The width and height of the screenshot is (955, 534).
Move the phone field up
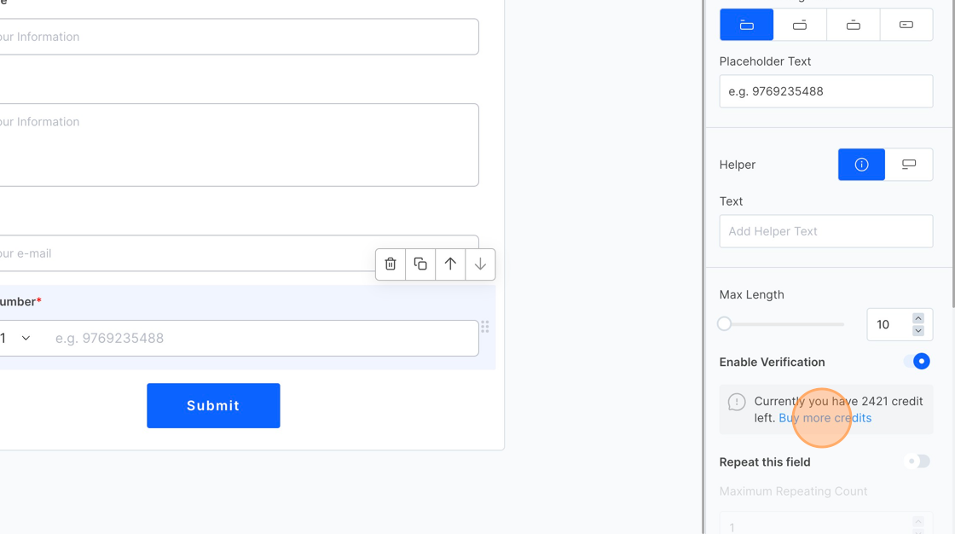[450, 264]
